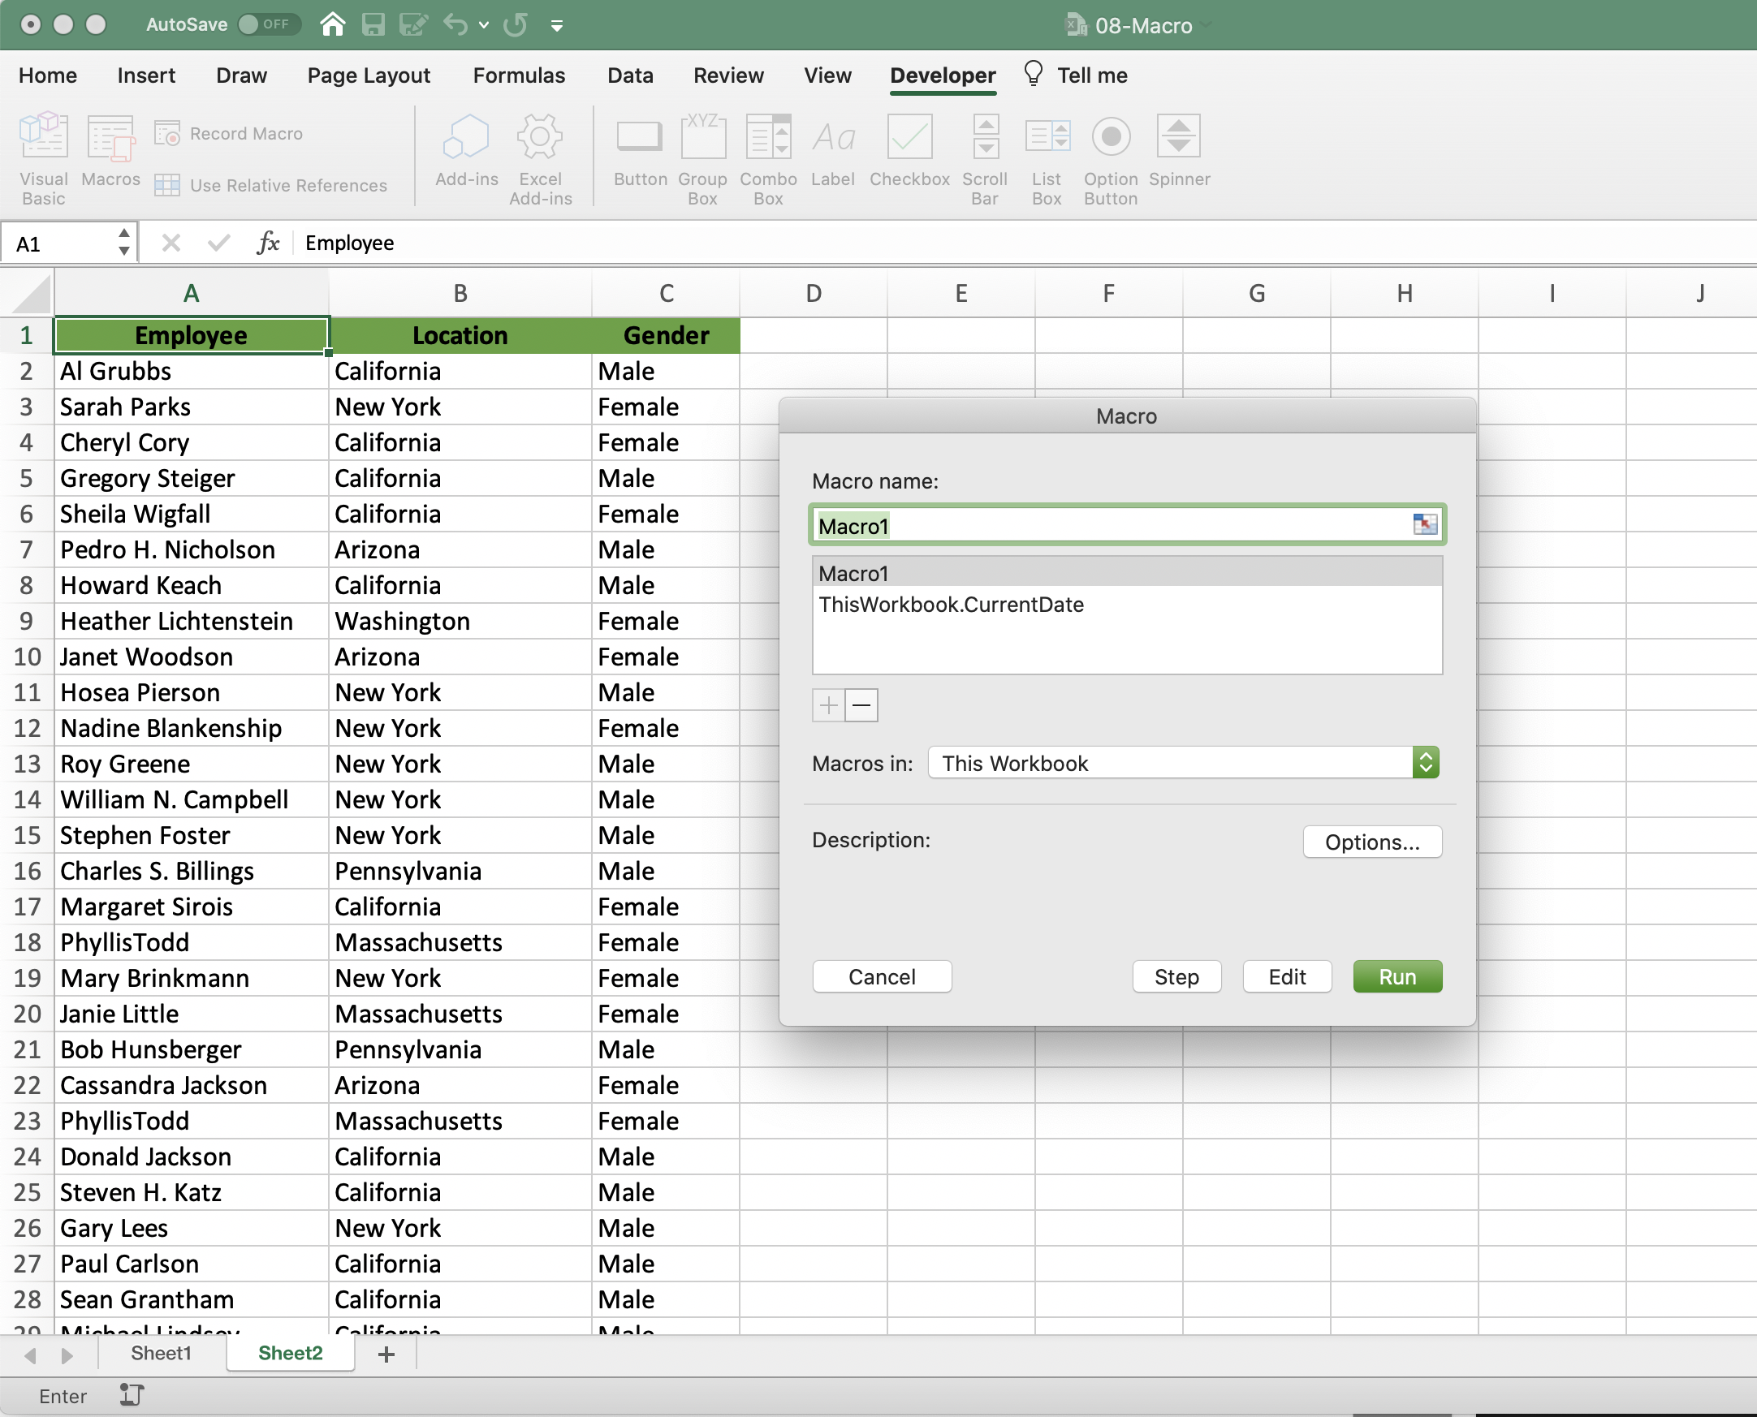Open the Data tab
This screenshot has height=1417, width=1757.
[630, 75]
